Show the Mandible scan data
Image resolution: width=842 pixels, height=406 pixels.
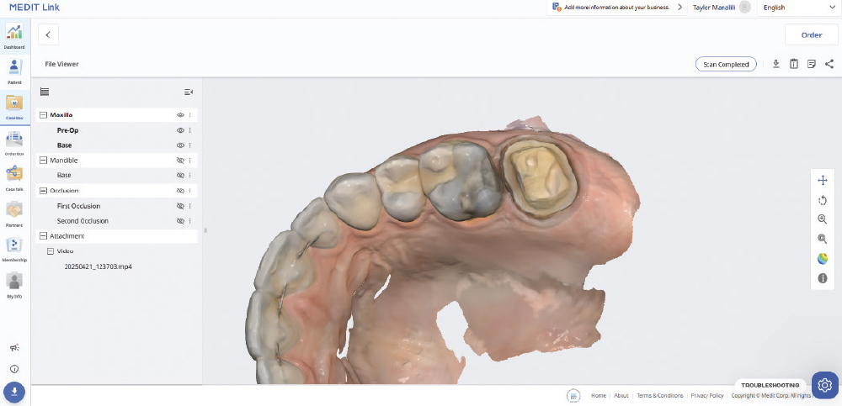point(180,161)
